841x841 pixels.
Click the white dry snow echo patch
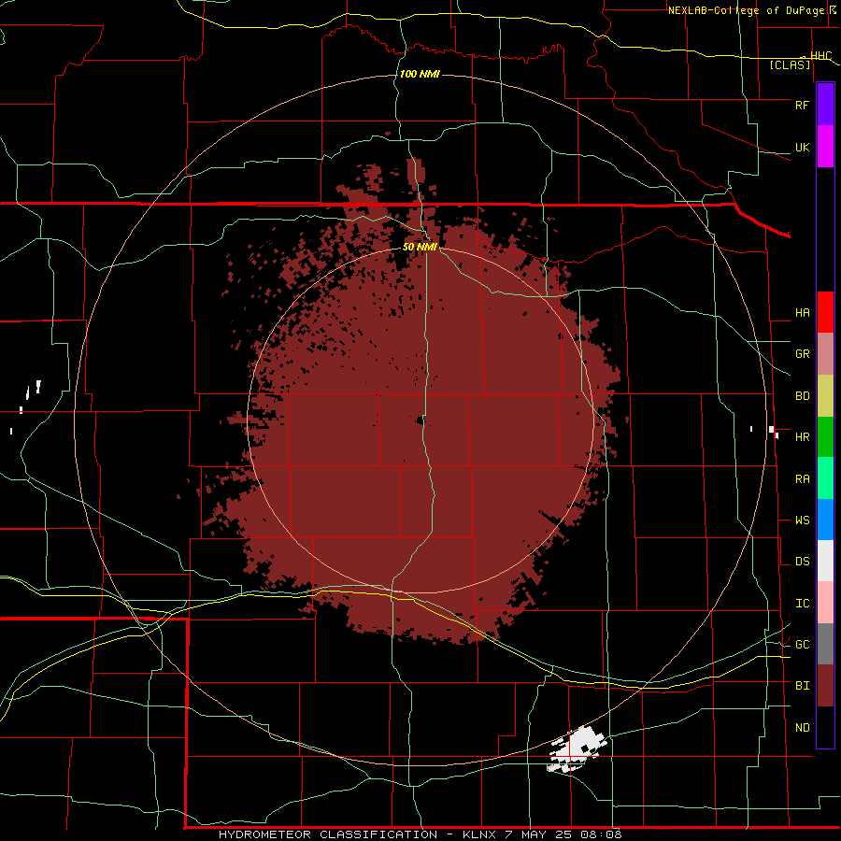[x=577, y=749]
